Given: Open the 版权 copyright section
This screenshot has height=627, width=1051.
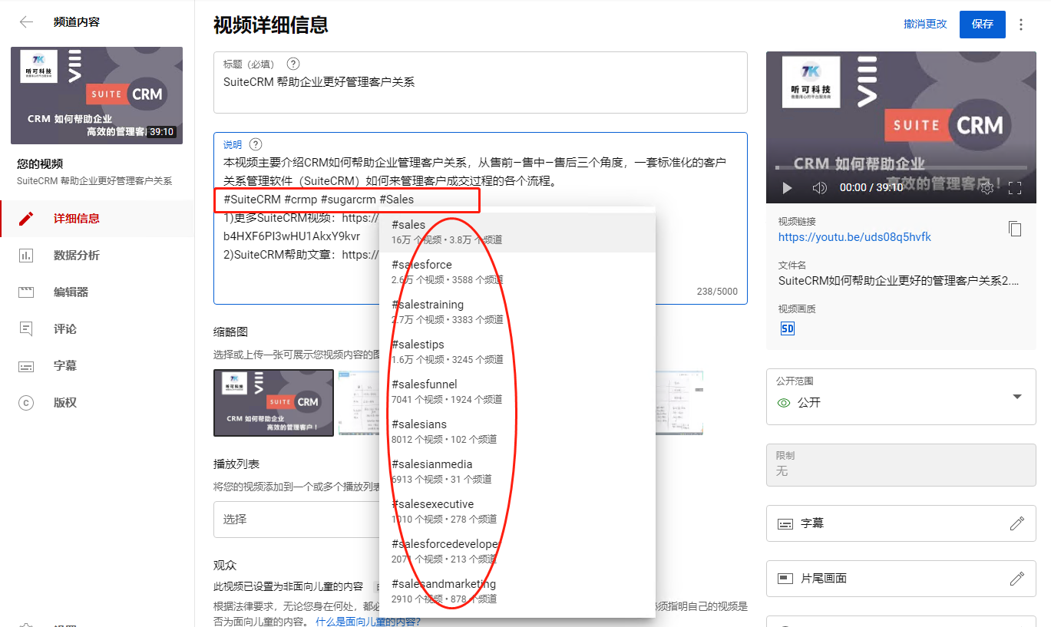Looking at the screenshot, I should pyautogui.click(x=97, y=403).
